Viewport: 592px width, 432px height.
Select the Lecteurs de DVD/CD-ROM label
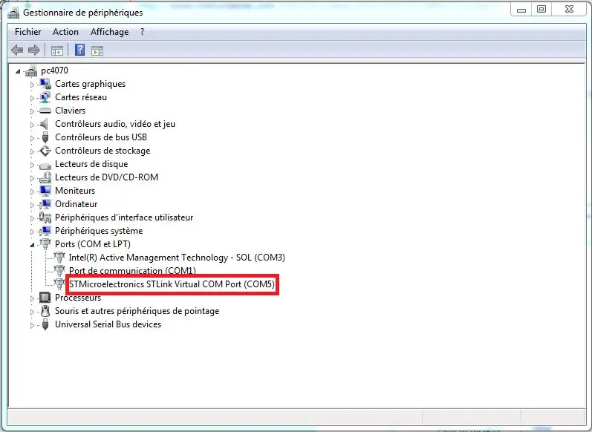pyautogui.click(x=106, y=177)
